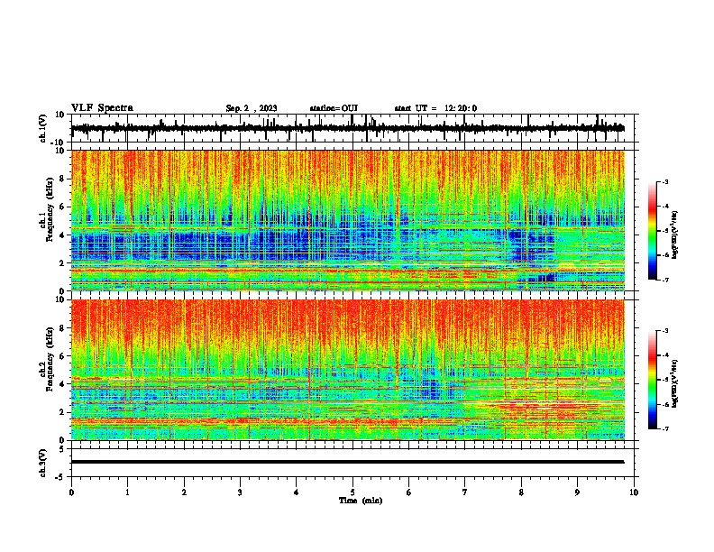Click the ch.2 colorbar label log(PSD)(V²/Hz)

pyautogui.click(x=675, y=384)
